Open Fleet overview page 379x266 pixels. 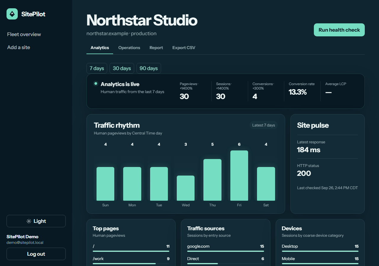coord(24,34)
